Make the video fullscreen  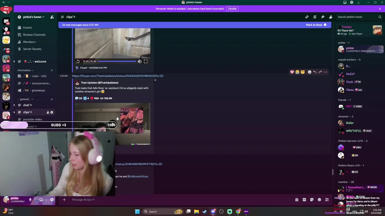click(146, 61)
